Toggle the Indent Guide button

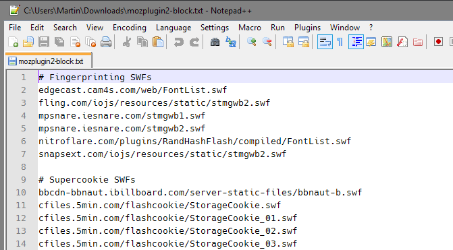coord(356,42)
